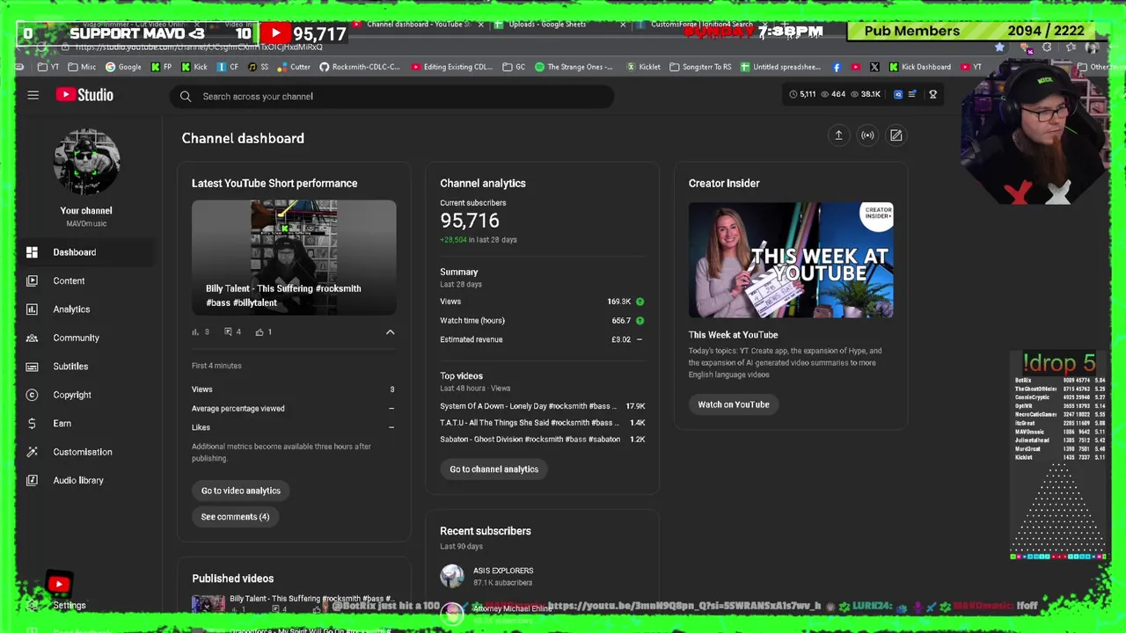
Task: Open Community in the sidebar
Action: [86, 338]
